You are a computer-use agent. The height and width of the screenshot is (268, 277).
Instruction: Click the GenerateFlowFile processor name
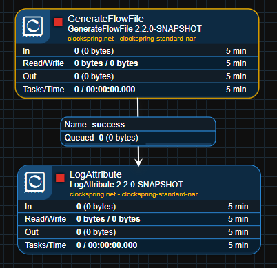pos(105,19)
